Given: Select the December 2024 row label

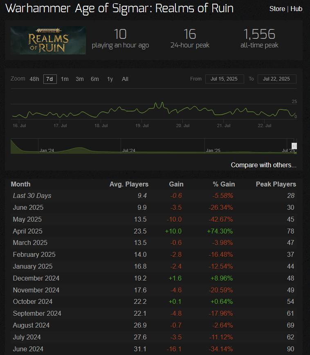Looking at the screenshot, I should click(x=36, y=278).
